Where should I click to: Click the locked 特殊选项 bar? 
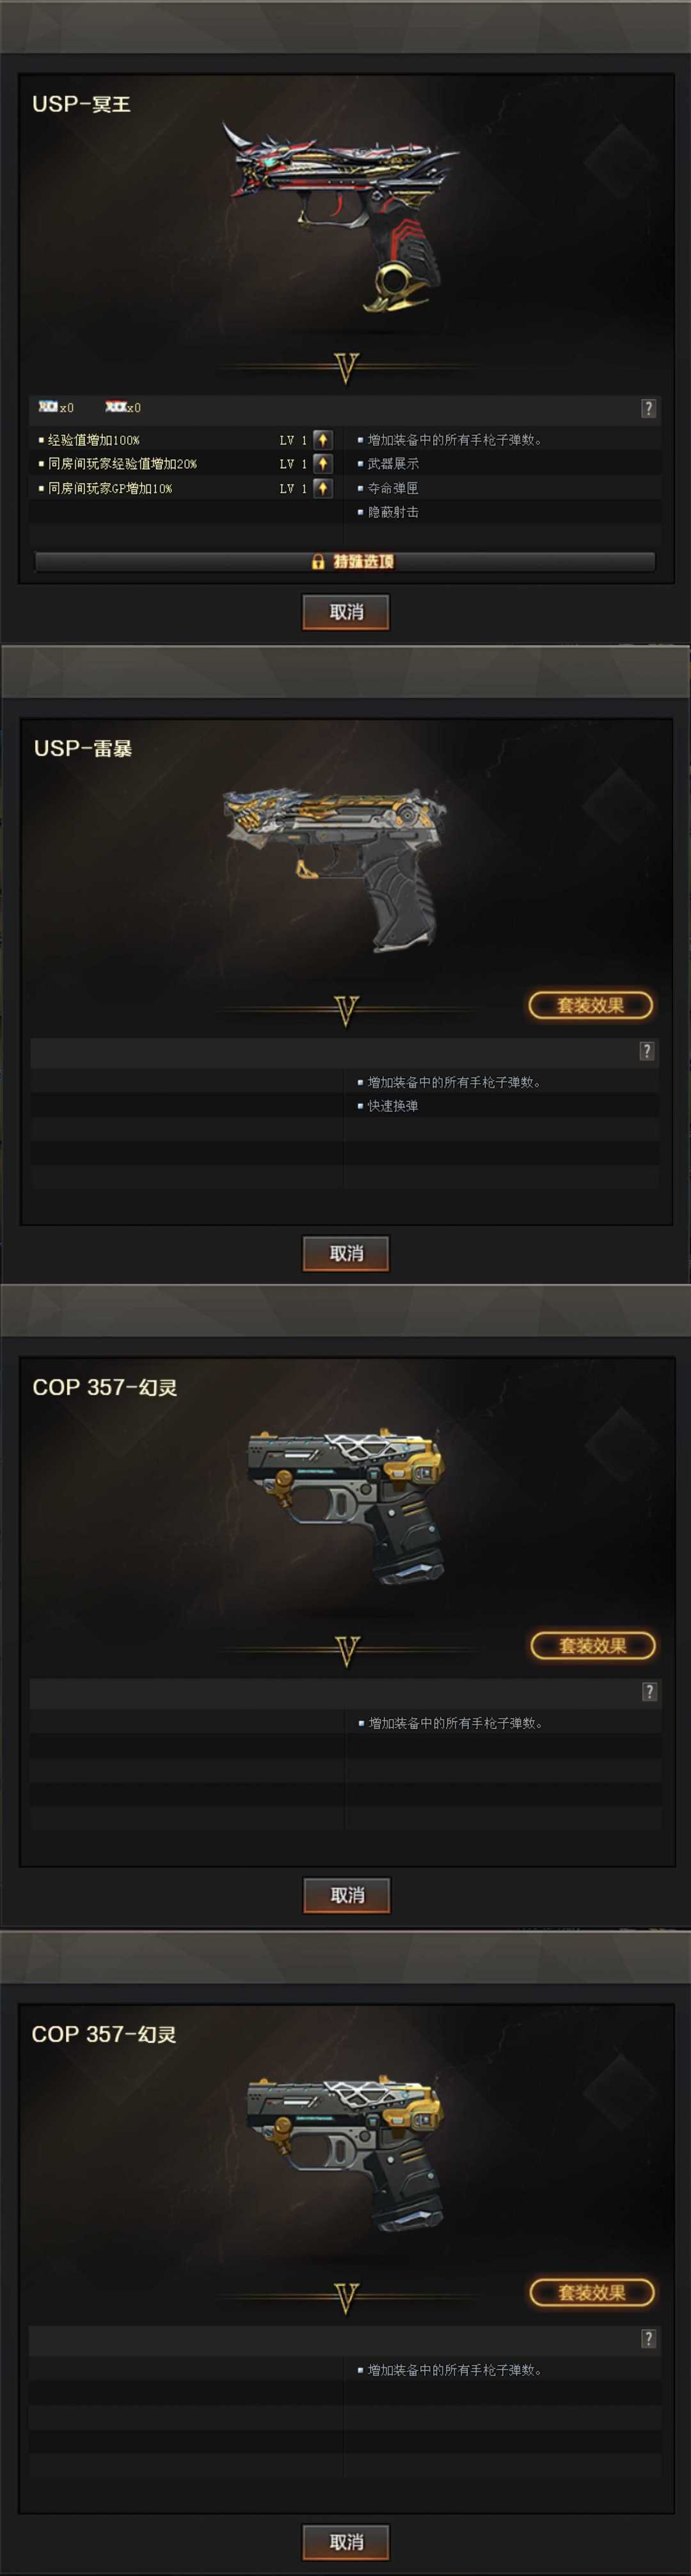click(345, 562)
